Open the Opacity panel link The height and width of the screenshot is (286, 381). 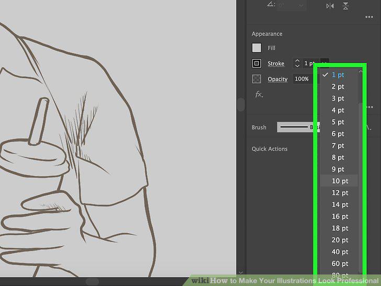pos(277,79)
